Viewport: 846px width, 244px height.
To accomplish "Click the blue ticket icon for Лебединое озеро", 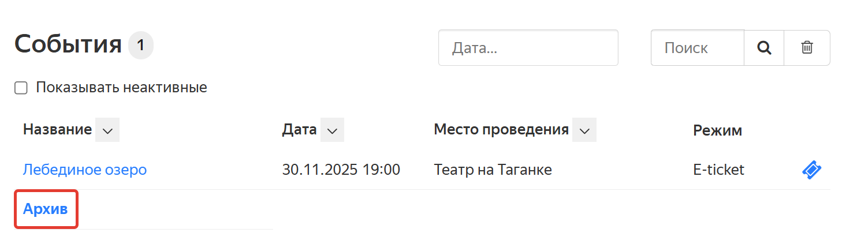I will coord(812,170).
